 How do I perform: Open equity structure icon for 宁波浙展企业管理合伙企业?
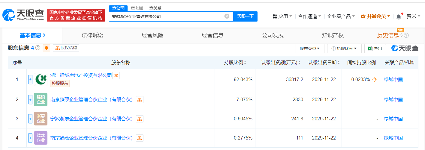(140, 119)
